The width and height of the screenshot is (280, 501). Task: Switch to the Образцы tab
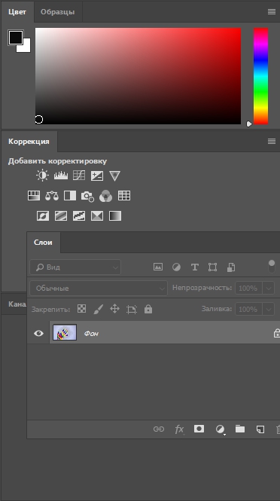click(x=58, y=12)
